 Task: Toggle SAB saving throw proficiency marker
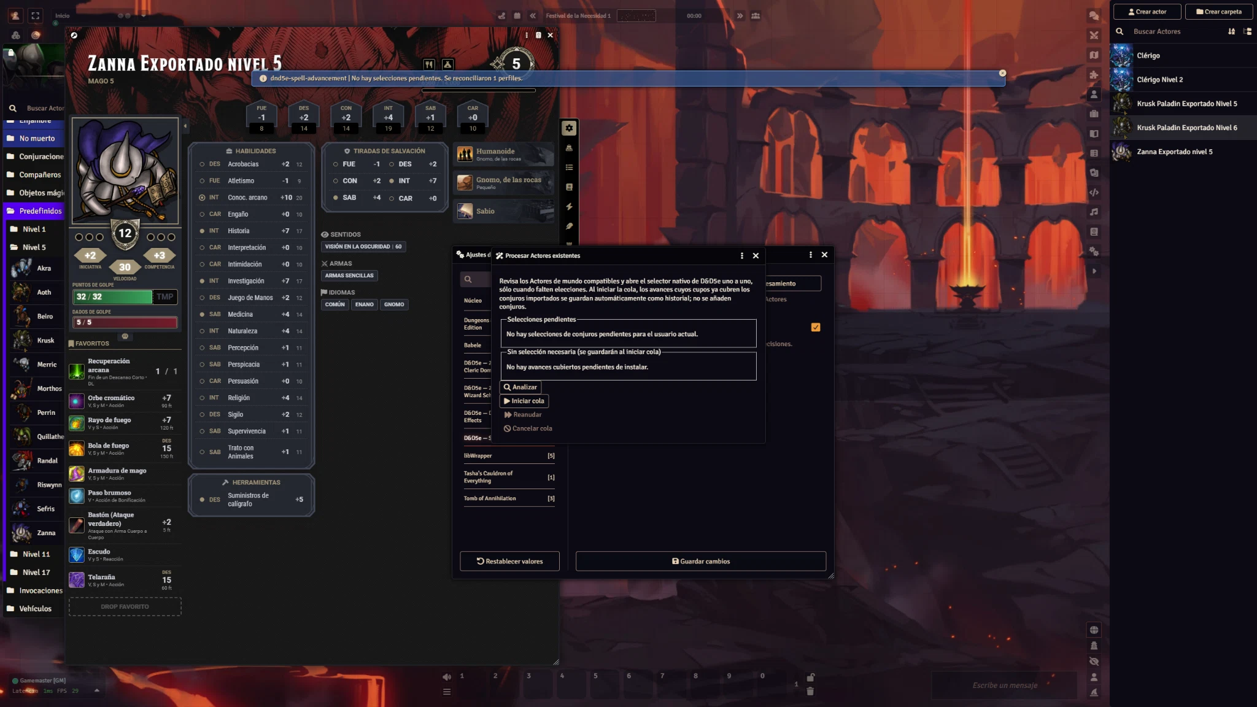point(336,198)
